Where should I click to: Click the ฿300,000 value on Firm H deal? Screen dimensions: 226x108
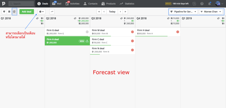pos(141,34)
